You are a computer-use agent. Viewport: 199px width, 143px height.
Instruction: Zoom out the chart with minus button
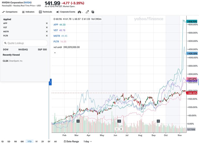tap(117, 129)
